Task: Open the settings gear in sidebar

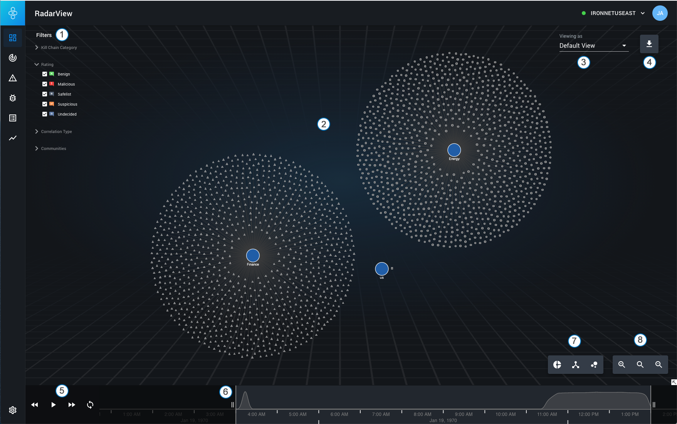Action: click(x=13, y=410)
